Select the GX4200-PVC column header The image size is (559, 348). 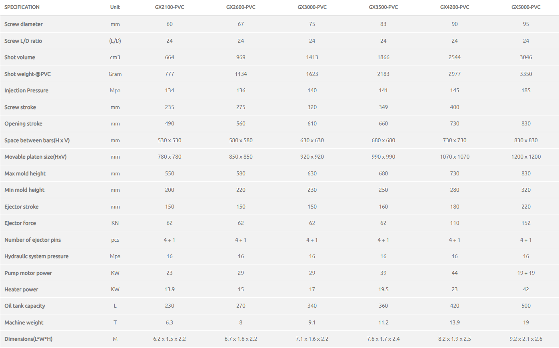[x=455, y=7]
